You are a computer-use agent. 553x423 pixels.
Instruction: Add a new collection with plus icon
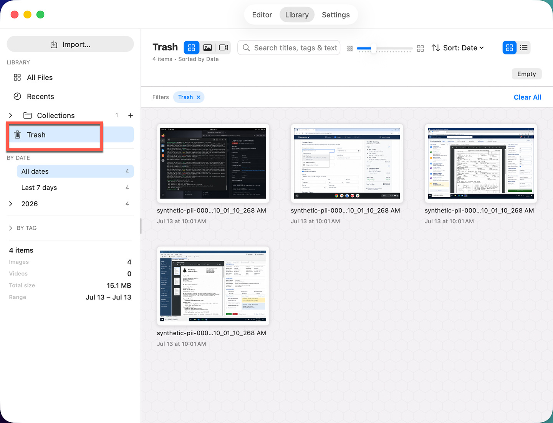131,115
